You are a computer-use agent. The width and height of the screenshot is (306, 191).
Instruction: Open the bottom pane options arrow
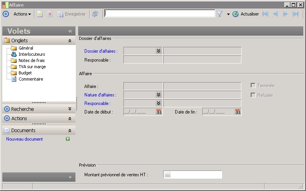[70, 177]
